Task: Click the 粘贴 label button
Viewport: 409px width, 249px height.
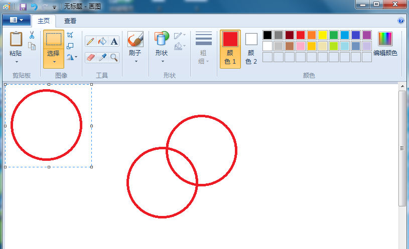Action: (x=16, y=54)
